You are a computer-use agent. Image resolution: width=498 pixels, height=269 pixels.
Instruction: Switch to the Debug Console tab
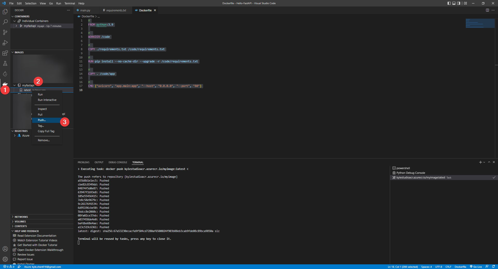[x=118, y=162]
